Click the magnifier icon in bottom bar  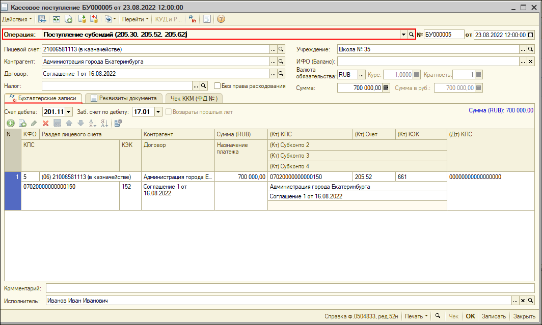click(438, 316)
